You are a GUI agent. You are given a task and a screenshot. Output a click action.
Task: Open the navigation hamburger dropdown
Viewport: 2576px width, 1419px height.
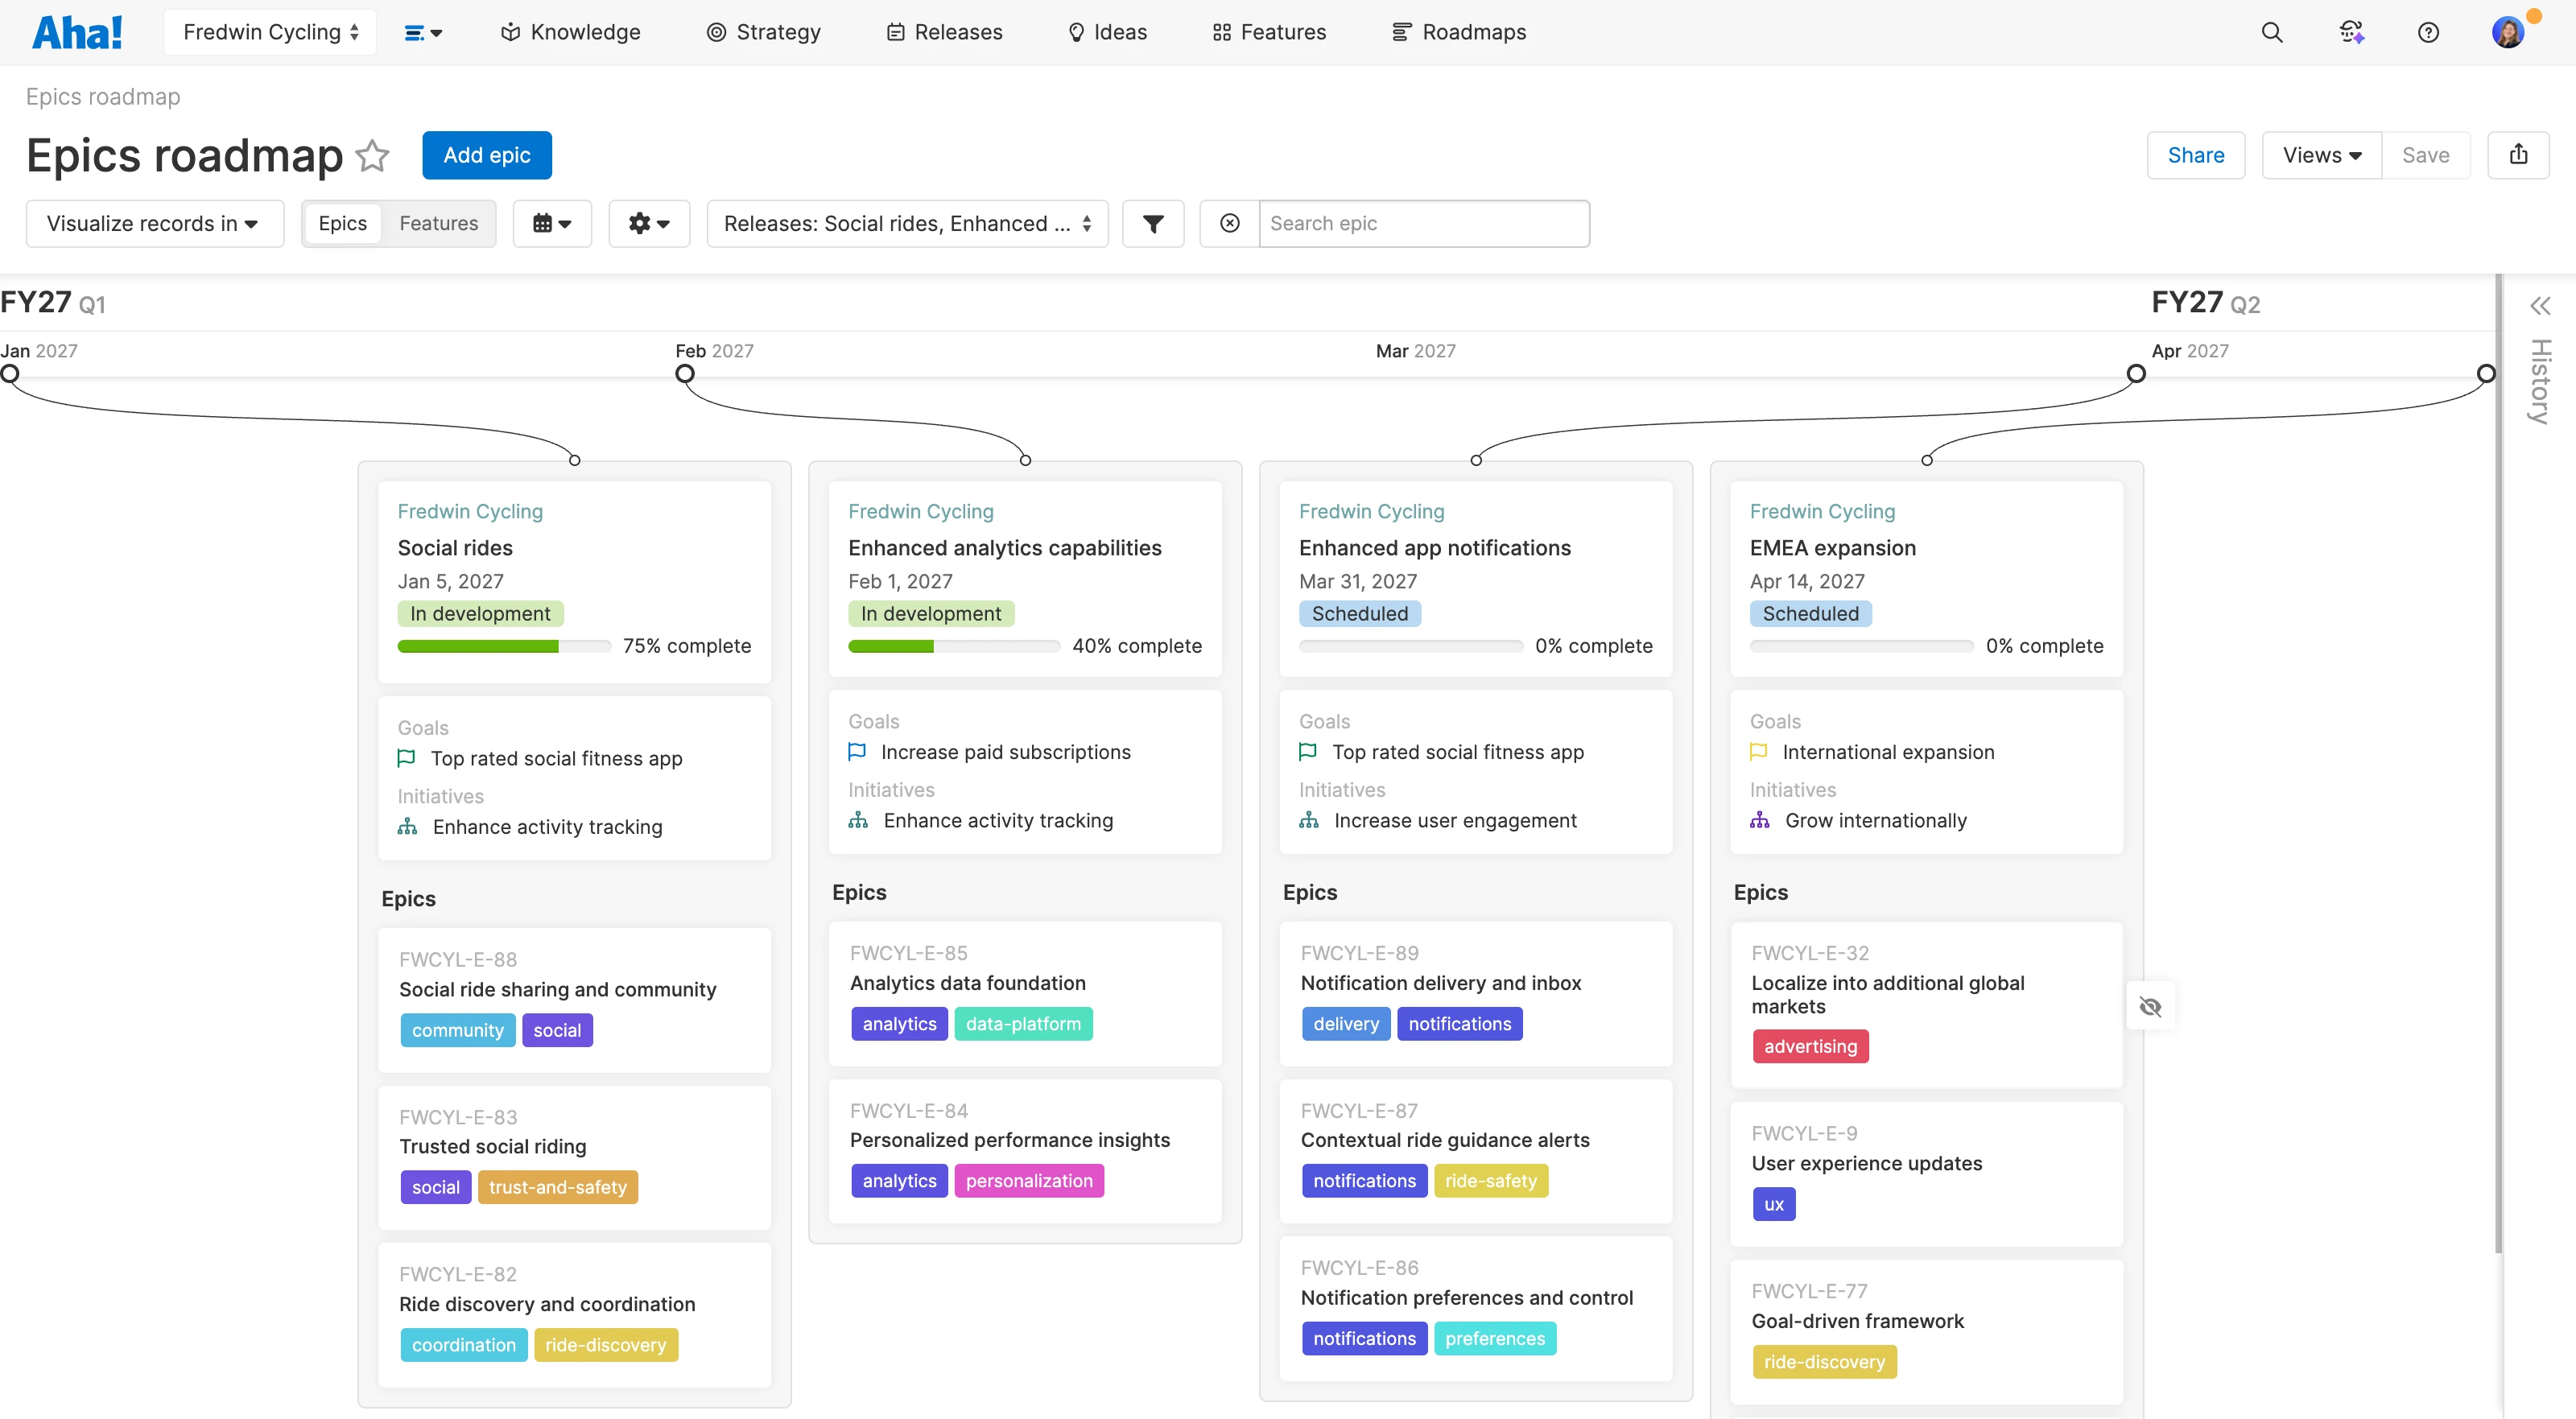[423, 32]
